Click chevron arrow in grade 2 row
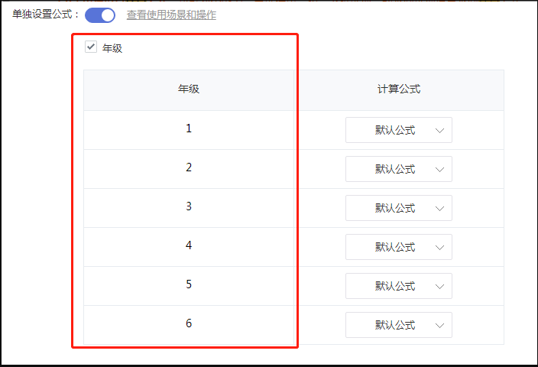Screen dimensions: 538x367 pyautogui.click(x=439, y=170)
